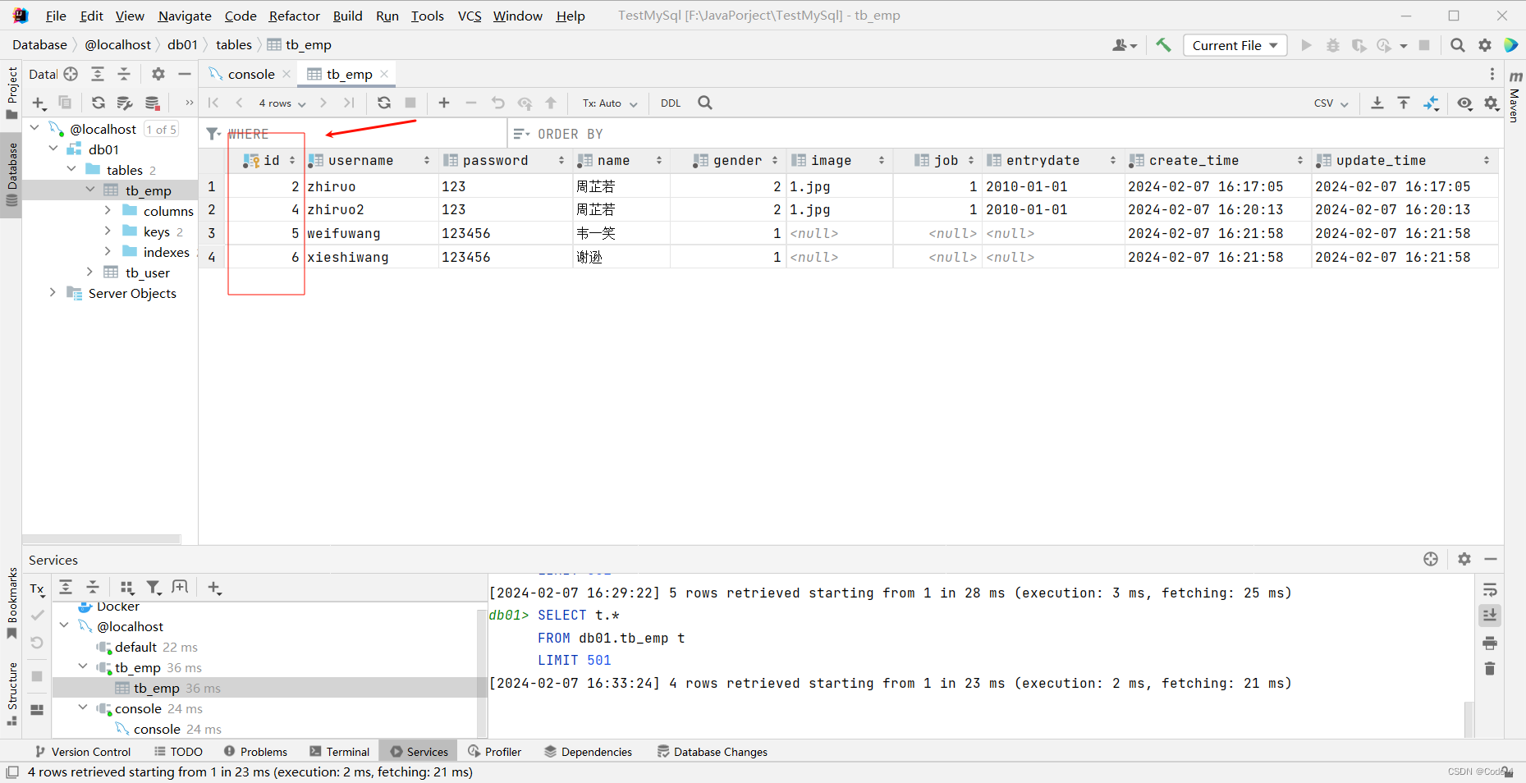1526x783 pixels.
Task: Click the Refresh icon in Database panel
Action: (99, 103)
